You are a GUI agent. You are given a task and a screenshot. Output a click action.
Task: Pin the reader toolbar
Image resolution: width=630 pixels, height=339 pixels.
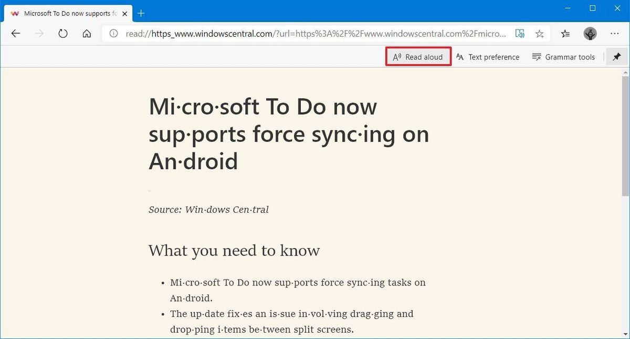tap(617, 56)
